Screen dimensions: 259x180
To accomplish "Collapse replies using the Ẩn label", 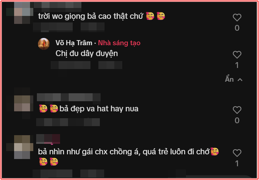I will (229, 79).
